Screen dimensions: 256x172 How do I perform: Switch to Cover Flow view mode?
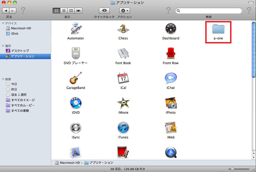point(78,11)
